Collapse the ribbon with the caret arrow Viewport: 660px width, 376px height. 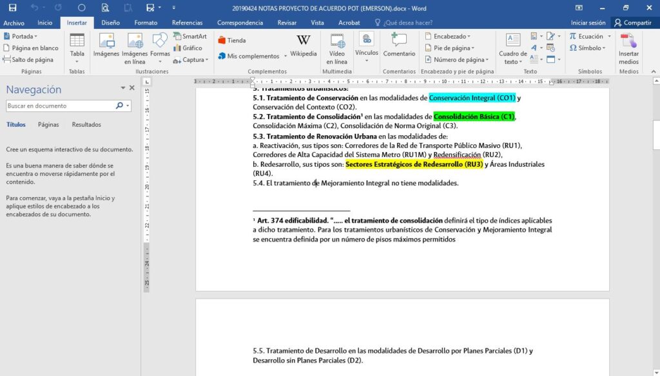pos(654,71)
